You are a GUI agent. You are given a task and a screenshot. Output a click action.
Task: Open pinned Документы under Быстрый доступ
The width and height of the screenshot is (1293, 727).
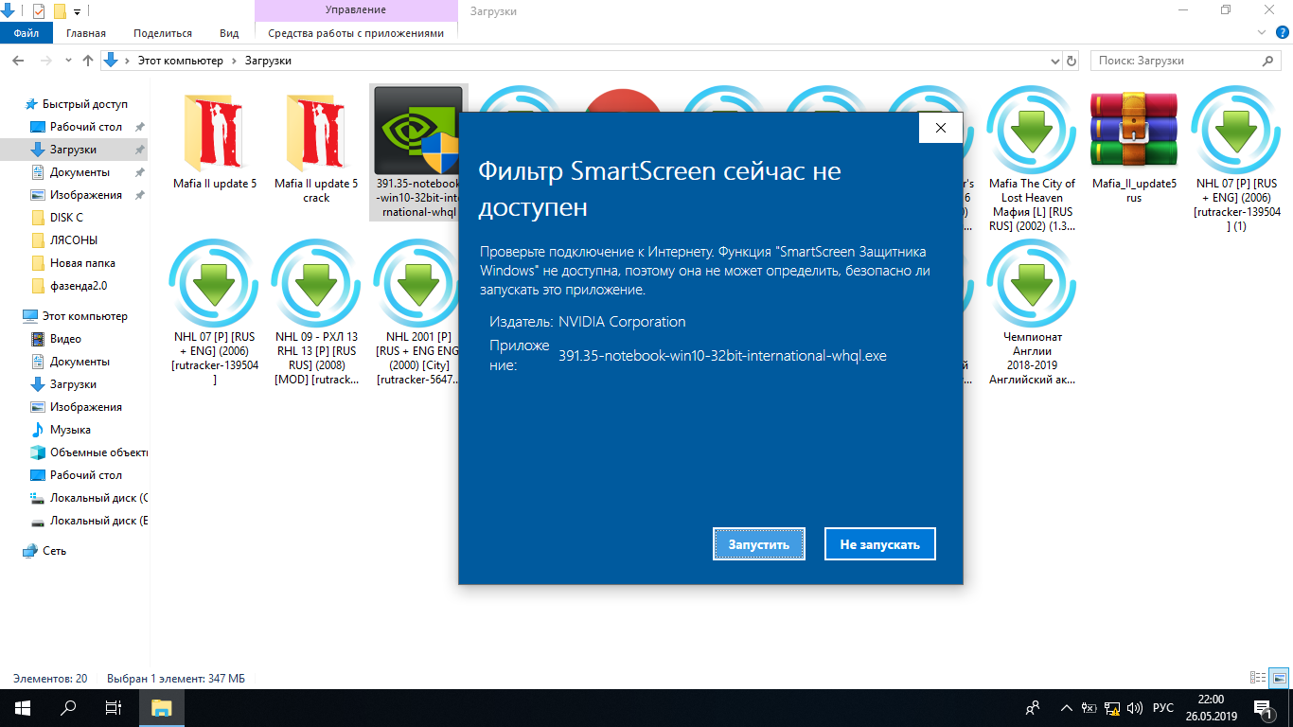(80, 172)
